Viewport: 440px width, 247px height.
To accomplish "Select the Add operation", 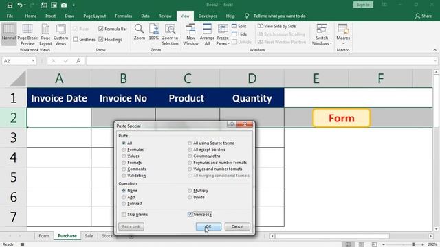I will click(124, 197).
